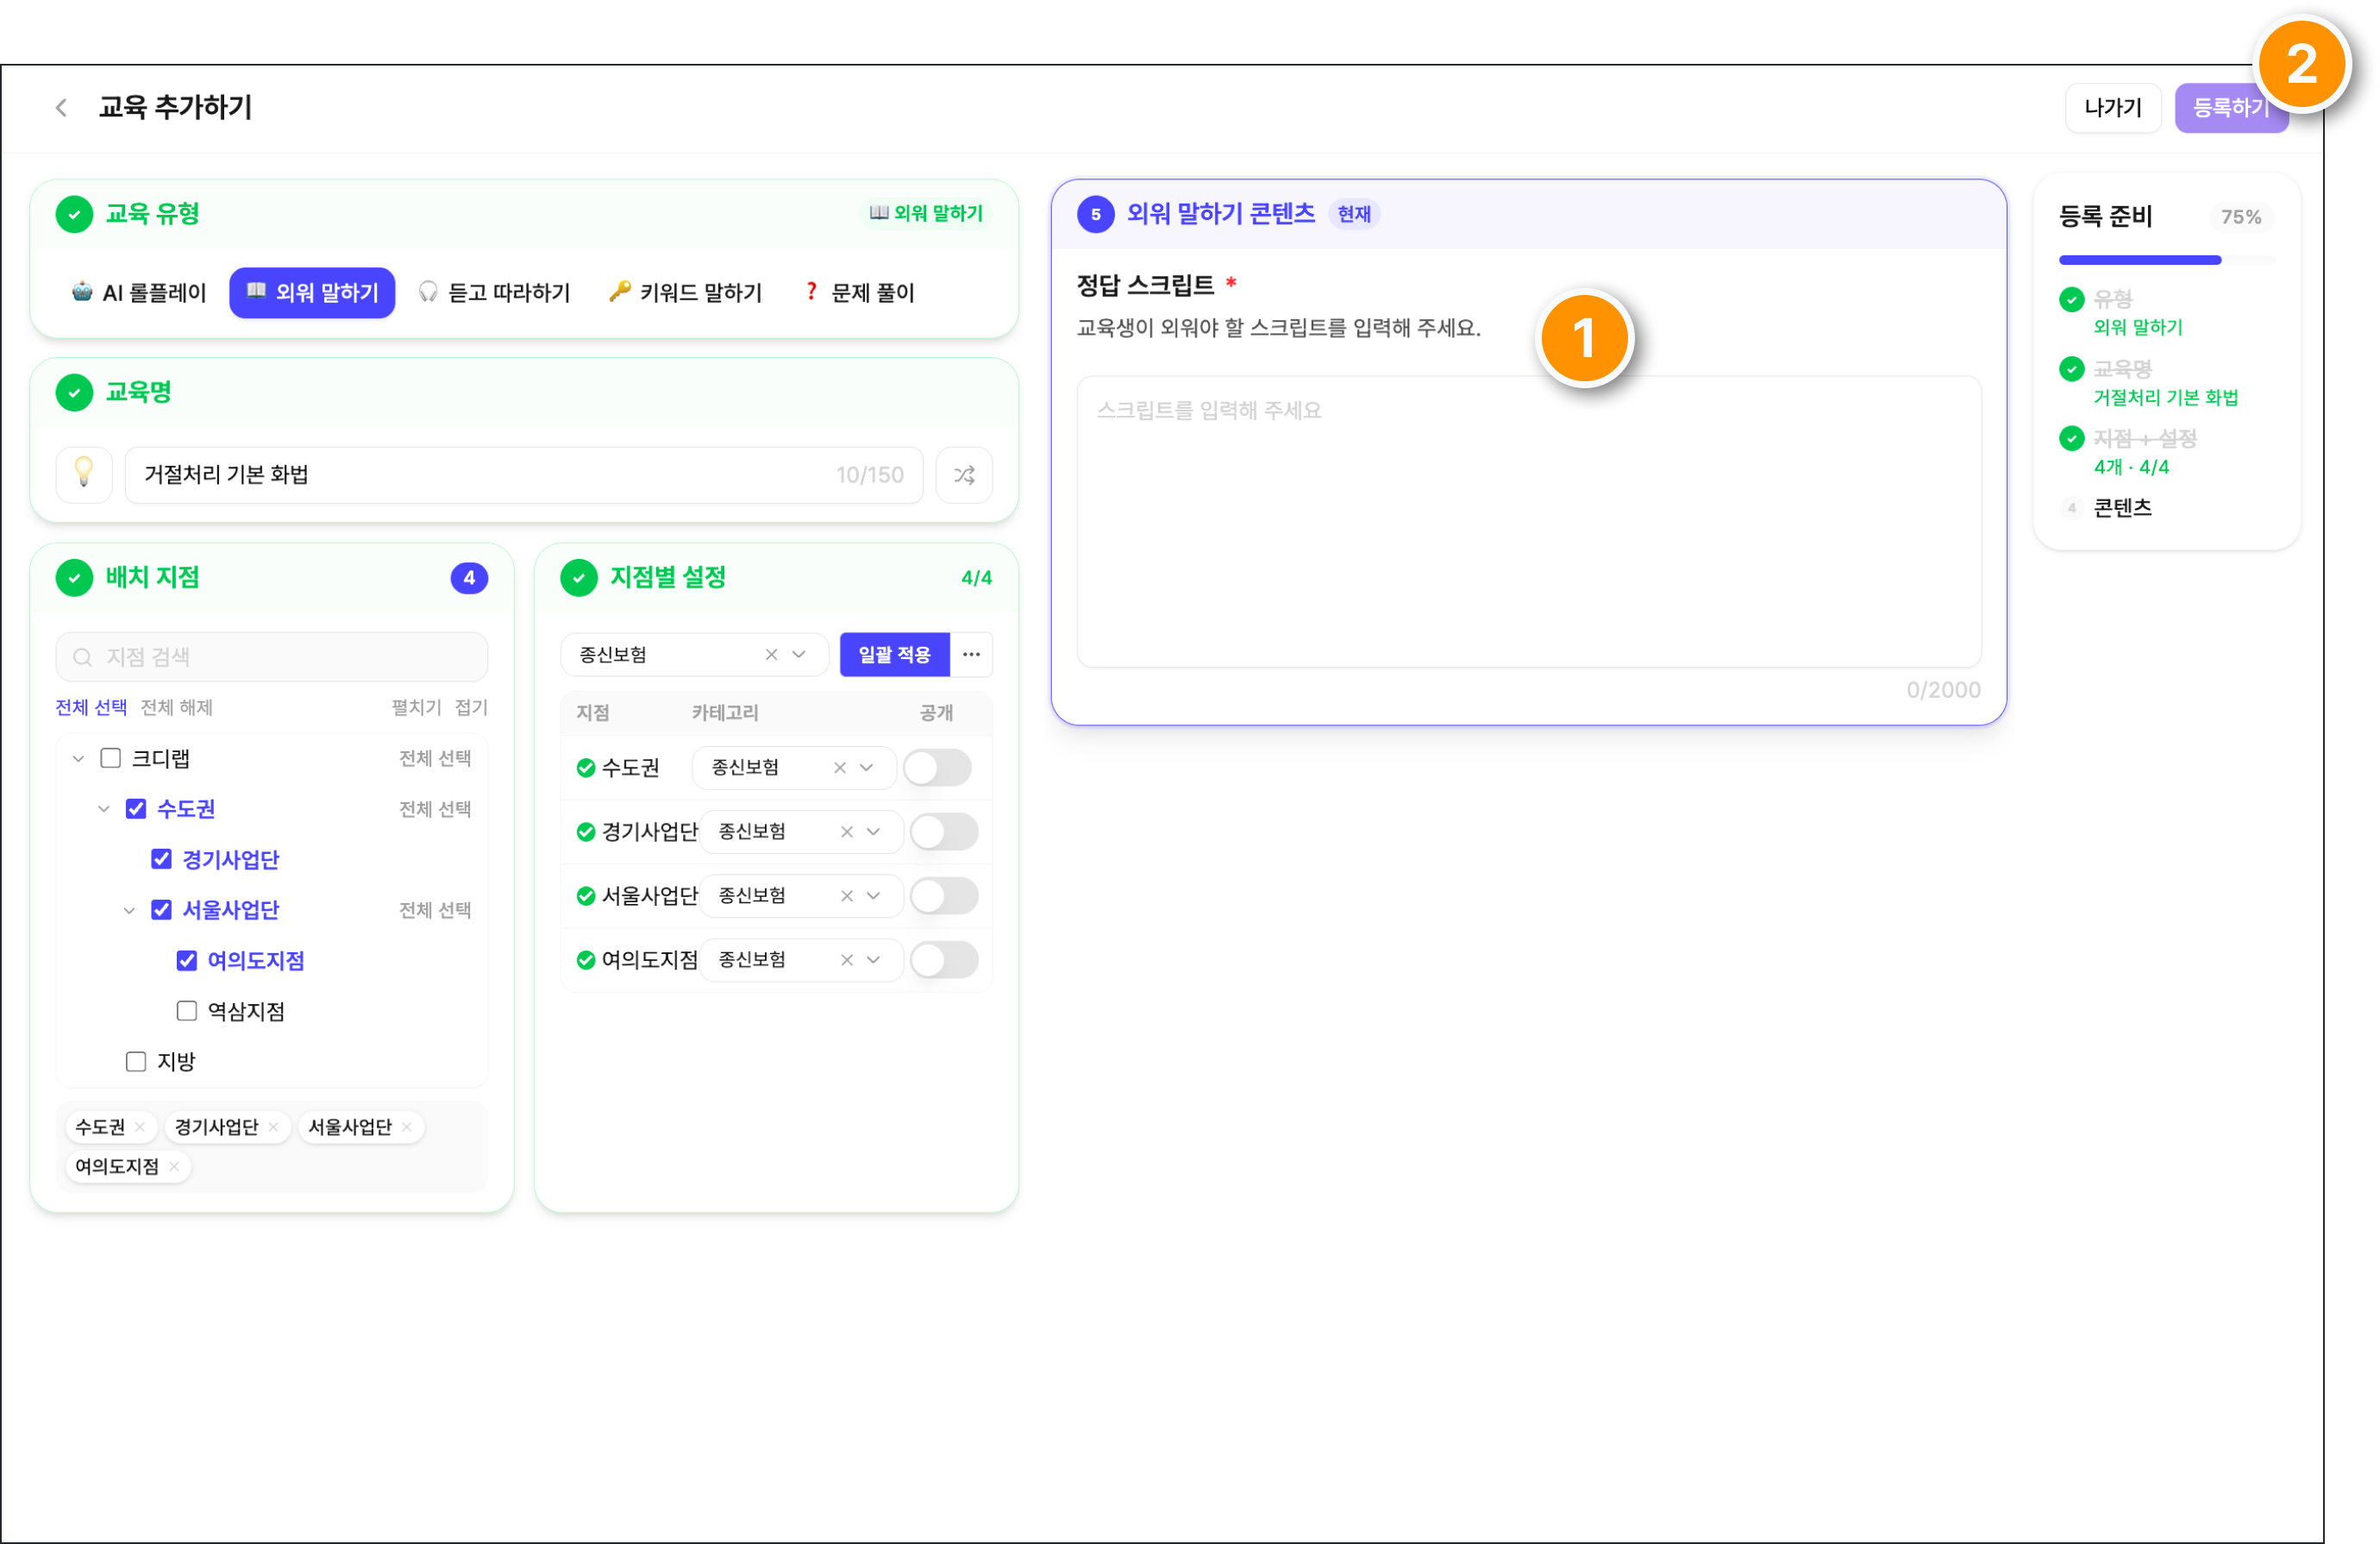Open 경기사업단 row category dropdown arrow
Viewport: 2380px width, 1544px height.
[x=874, y=831]
